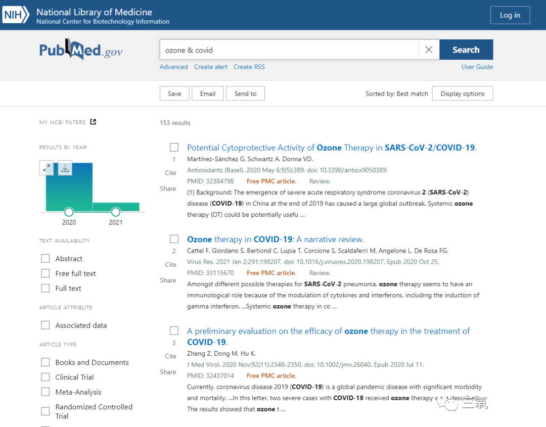Click the Search button
Image resolution: width=546 pixels, height=427 pixels.
tap(466, 50)
